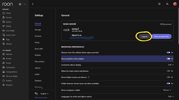
Task: Click the Playlists icon in sidebar
Action: coord(4,85)
